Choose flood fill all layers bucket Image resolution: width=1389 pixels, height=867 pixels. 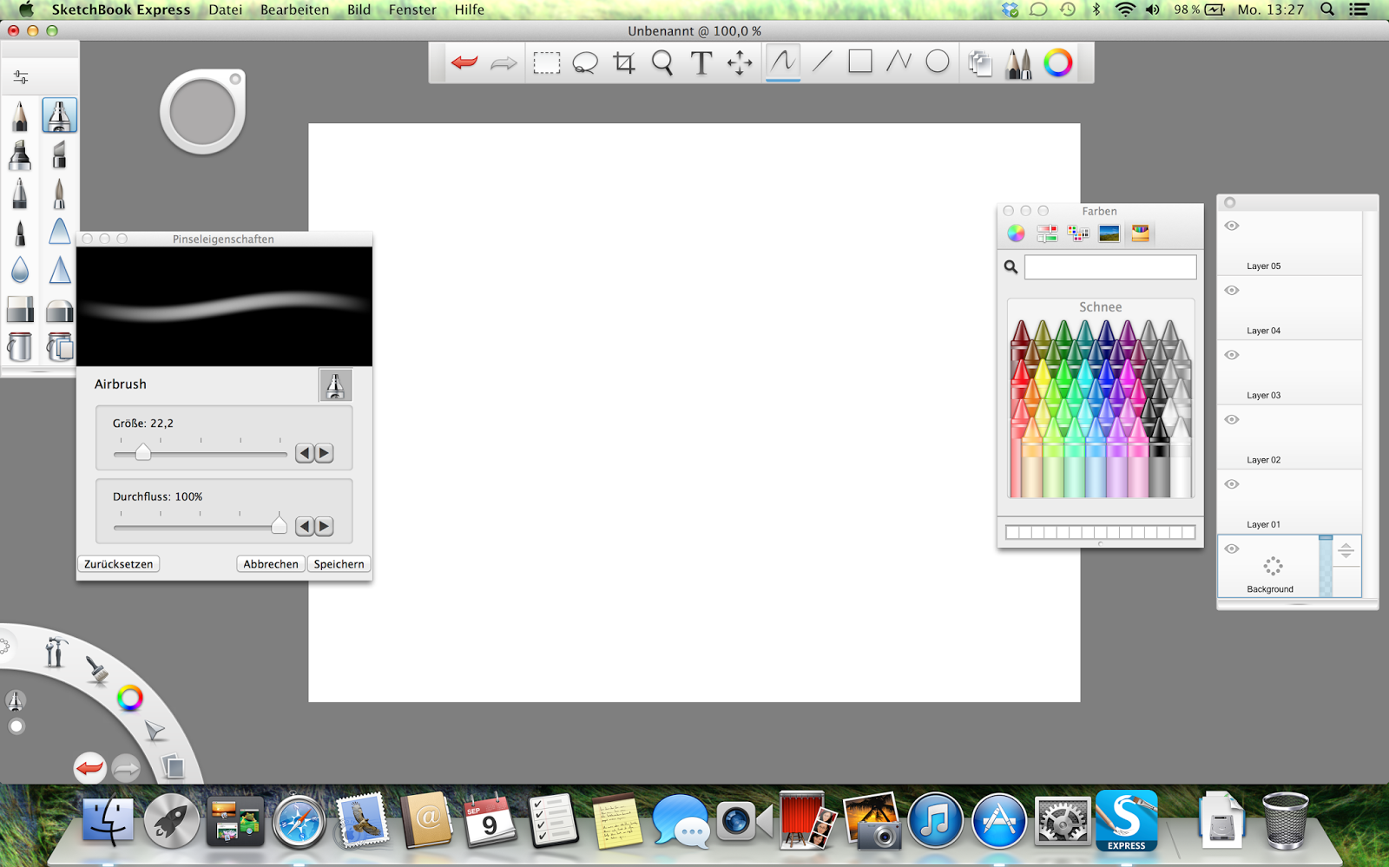pos(59,346)
